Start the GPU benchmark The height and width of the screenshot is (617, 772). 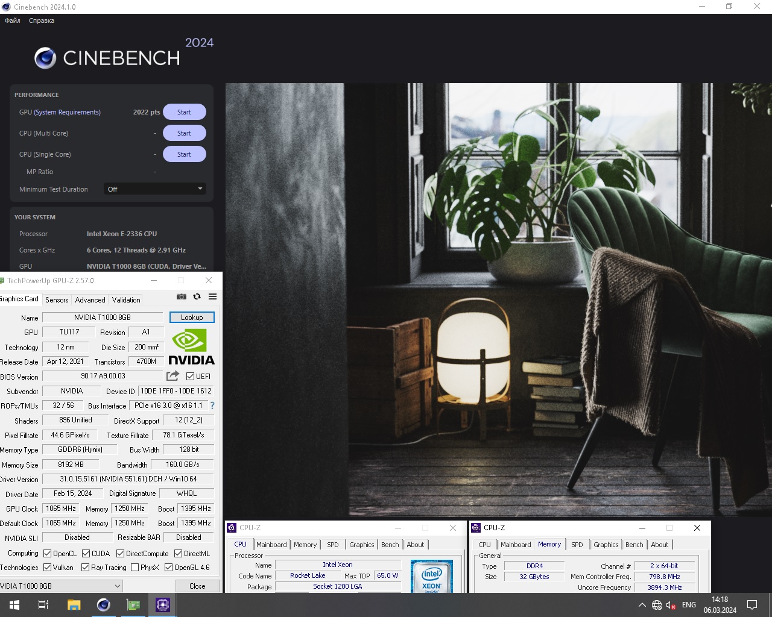pyautogui.click(x=185, y=112)
